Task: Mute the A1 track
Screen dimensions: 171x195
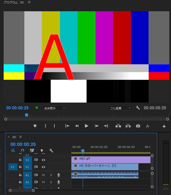Action: click(x=43, y=175)
